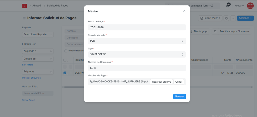Click the Fecha de Pago date field

(137, 27)
